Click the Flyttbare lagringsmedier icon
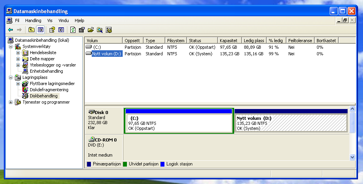Viewport: 363px width, 184px height. (x=25, y=83)
